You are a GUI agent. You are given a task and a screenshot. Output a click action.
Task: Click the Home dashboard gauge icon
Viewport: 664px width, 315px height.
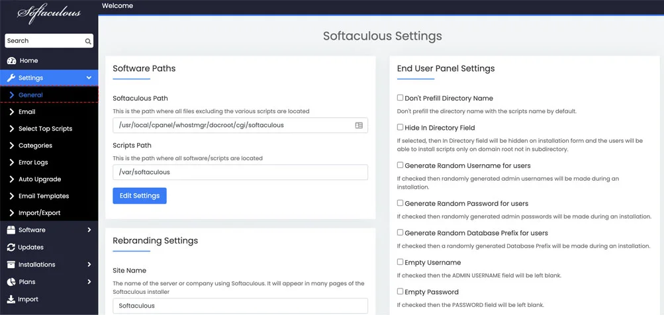[11, 60]
